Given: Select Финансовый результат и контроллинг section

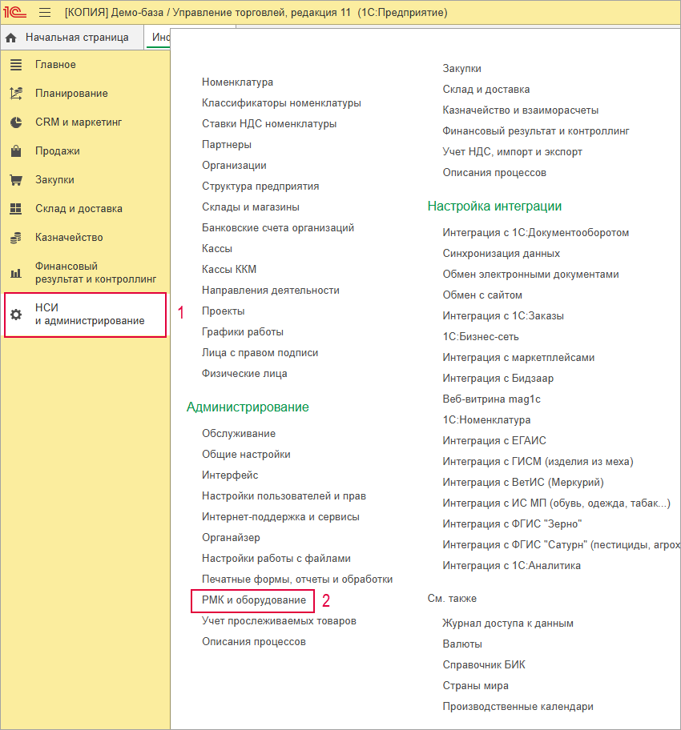Looking at the screenshot, I should click(x=95, y=273).
